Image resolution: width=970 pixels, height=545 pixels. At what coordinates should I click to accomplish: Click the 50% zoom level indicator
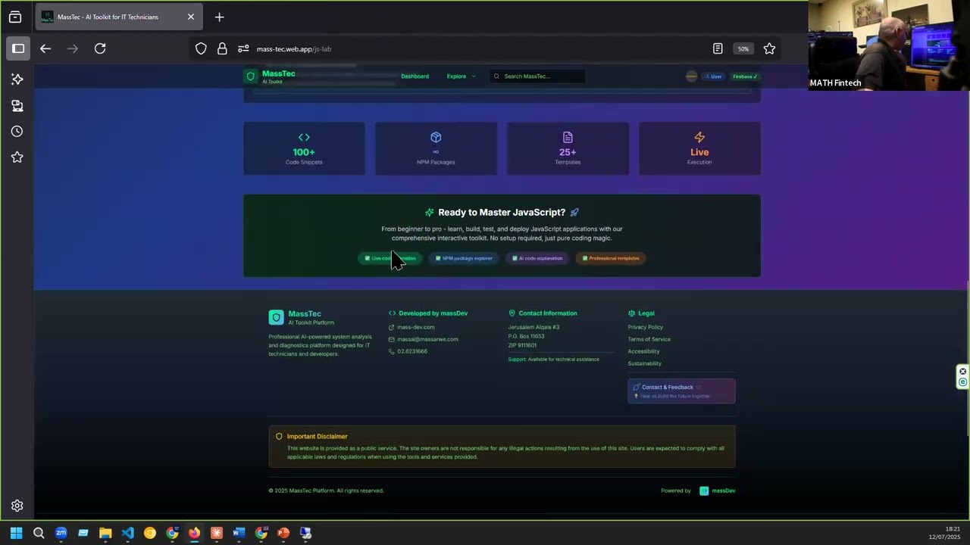tap(743, 48)
